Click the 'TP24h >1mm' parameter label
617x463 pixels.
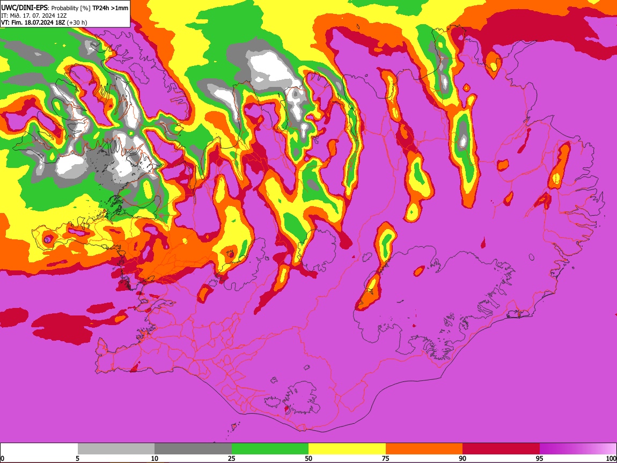110,8
